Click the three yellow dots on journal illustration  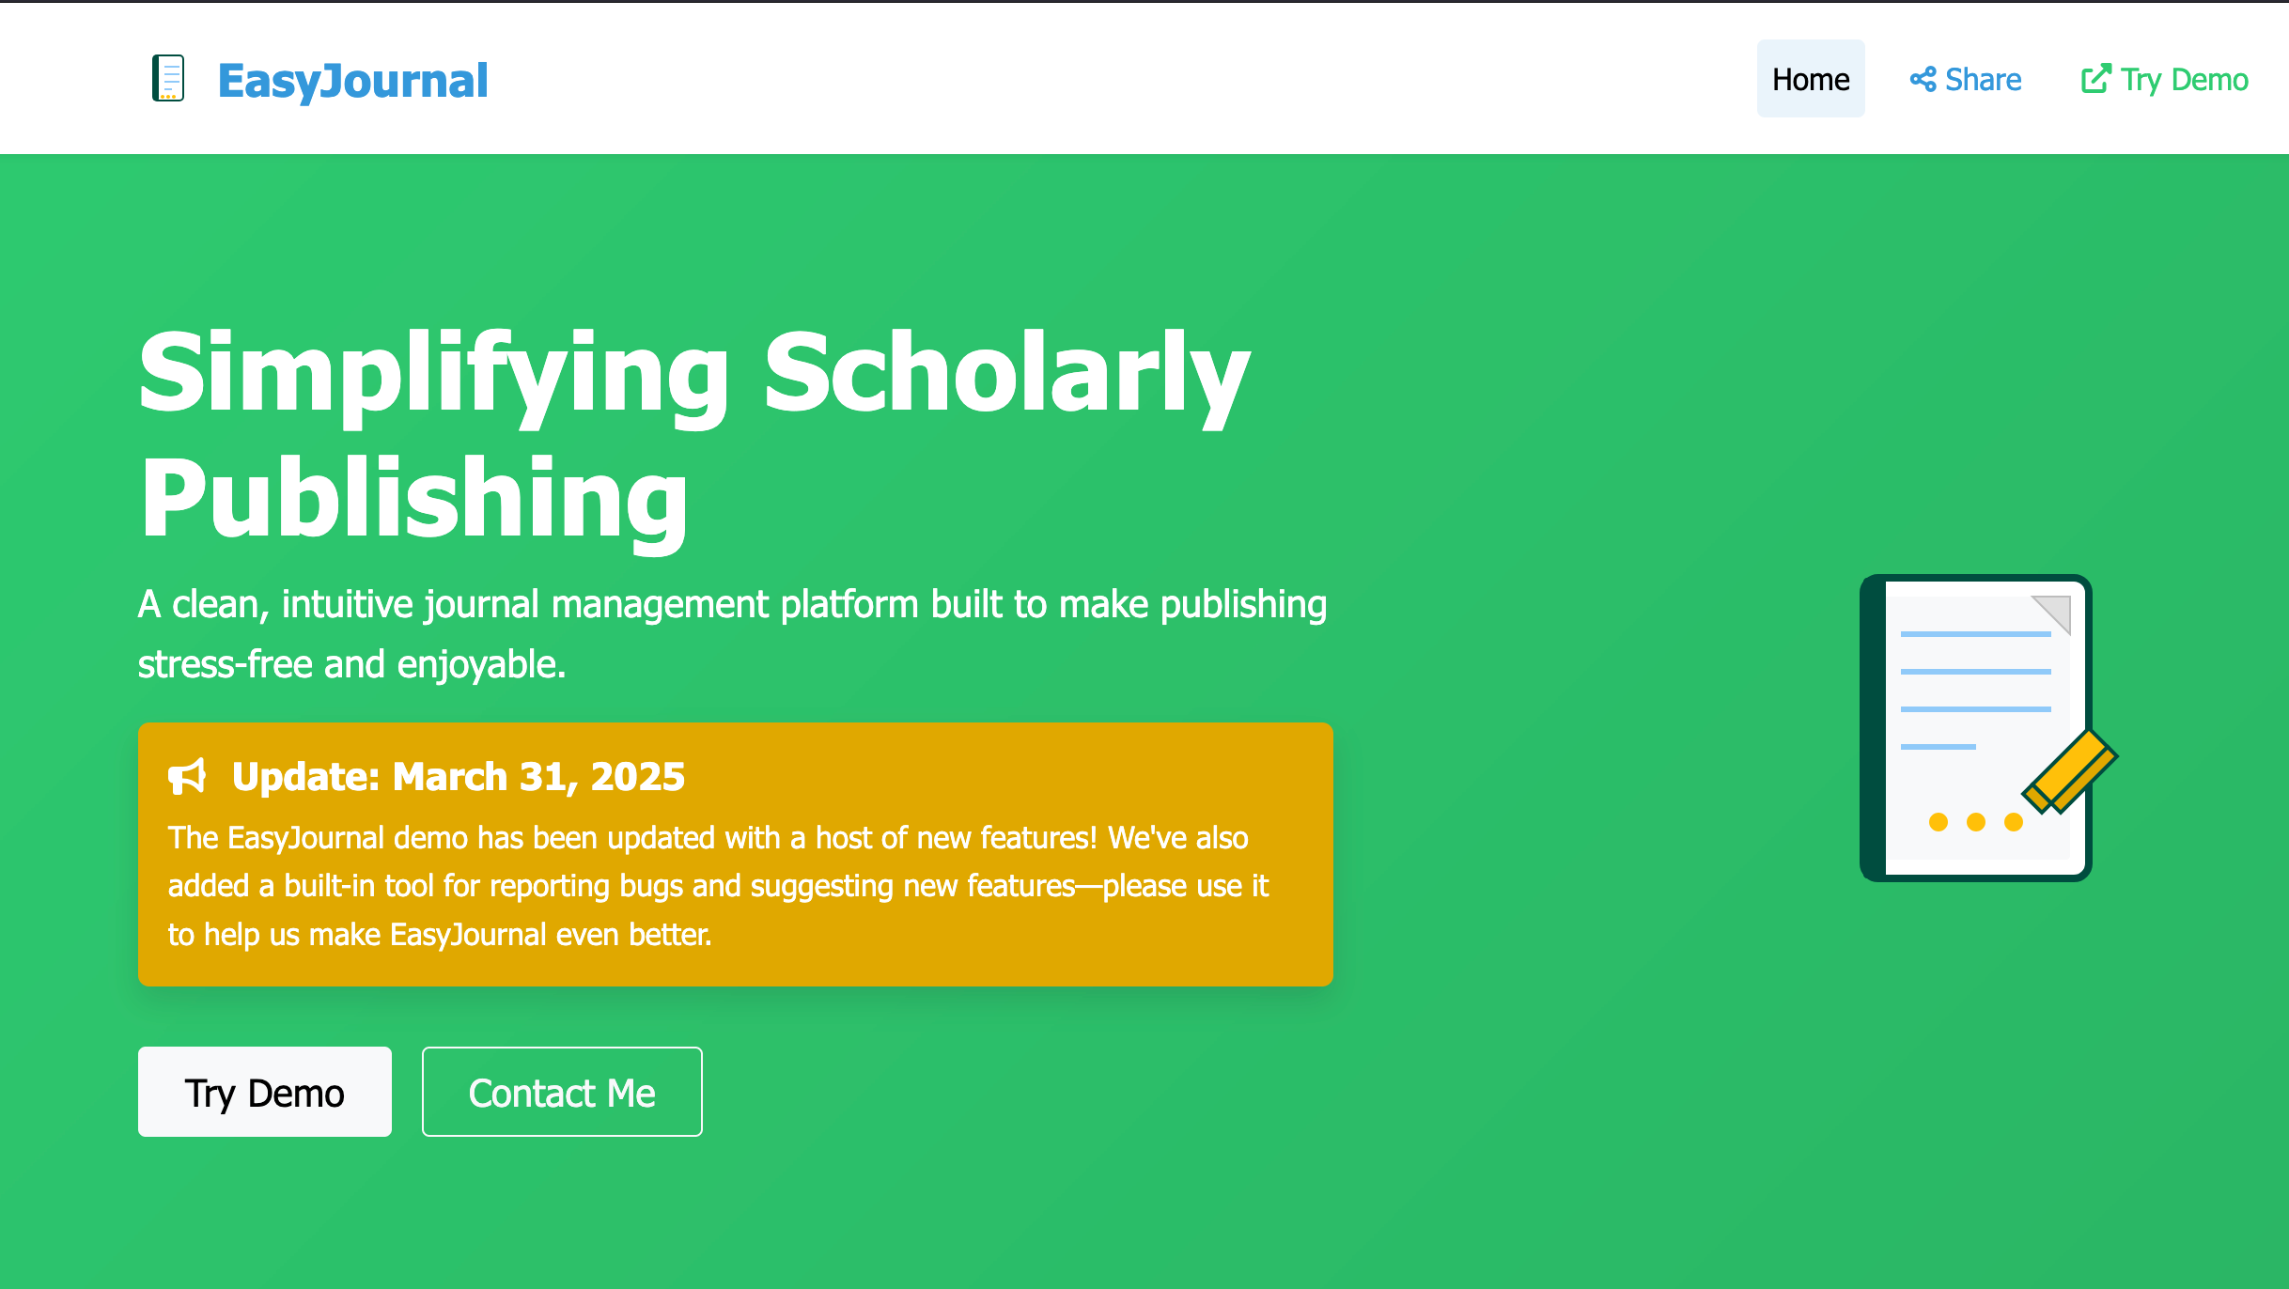pyautogui.click(x=1975, y=822)
